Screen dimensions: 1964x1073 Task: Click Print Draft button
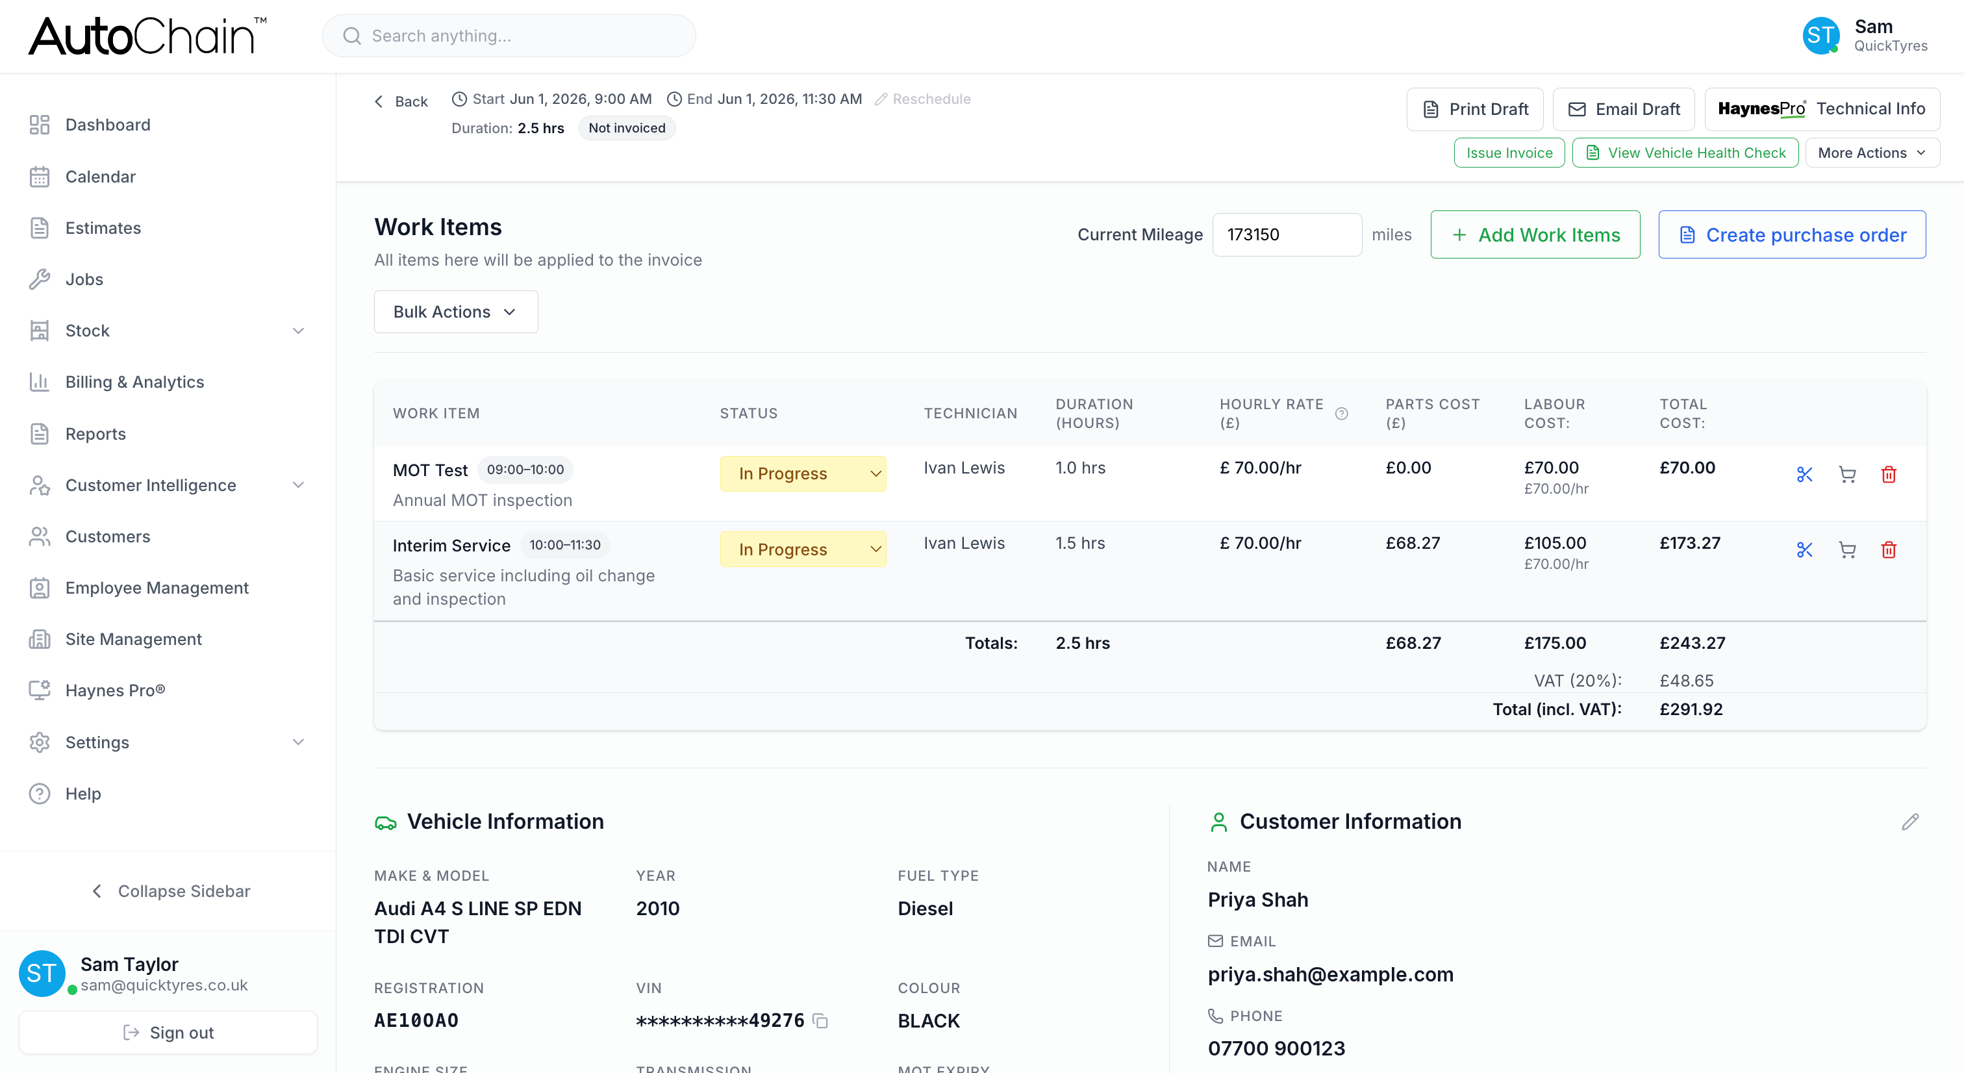(x=1474, y=109)
